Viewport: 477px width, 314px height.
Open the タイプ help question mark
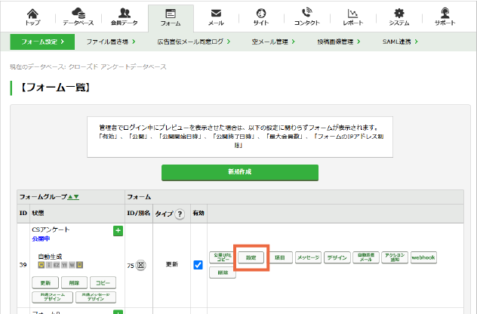coord(180,214)
